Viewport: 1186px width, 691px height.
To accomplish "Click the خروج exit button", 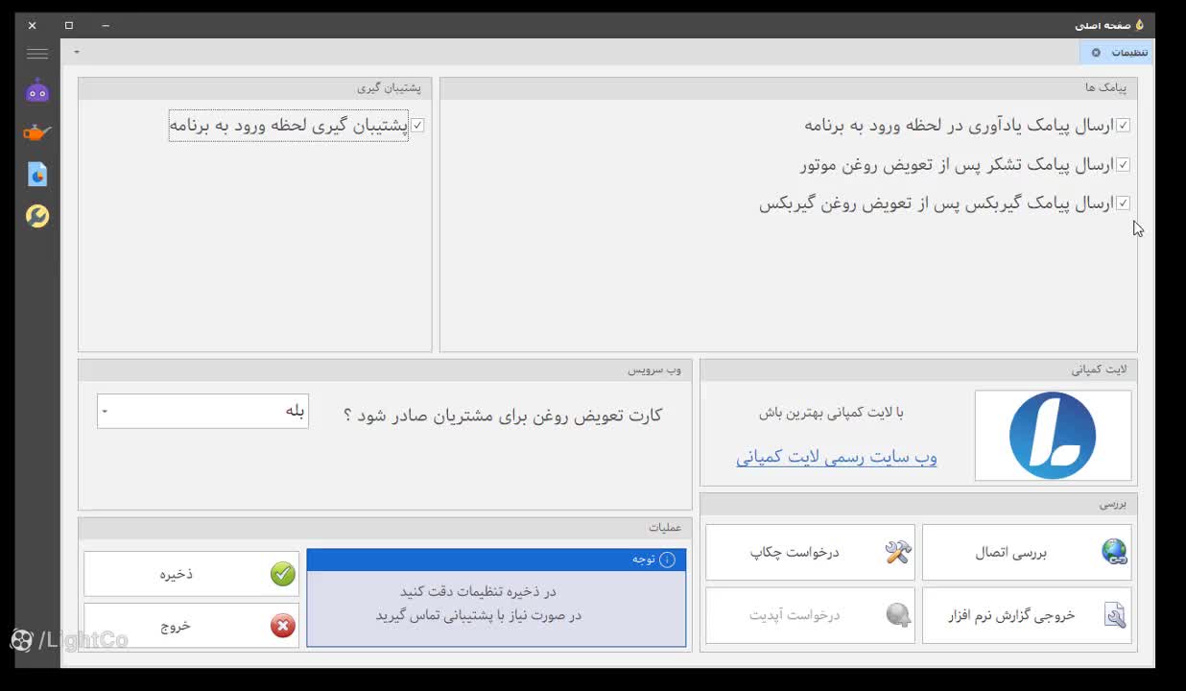I will point(191,626).
